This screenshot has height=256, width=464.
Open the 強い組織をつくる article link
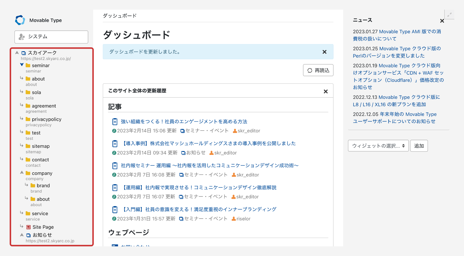click(184, 121)
